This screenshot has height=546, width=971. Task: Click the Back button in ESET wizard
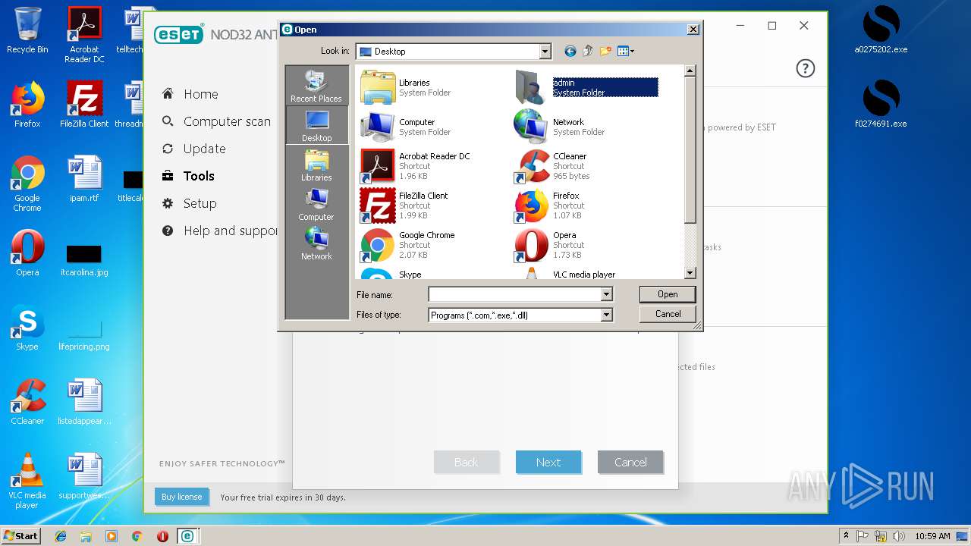[x=467, y=462]
